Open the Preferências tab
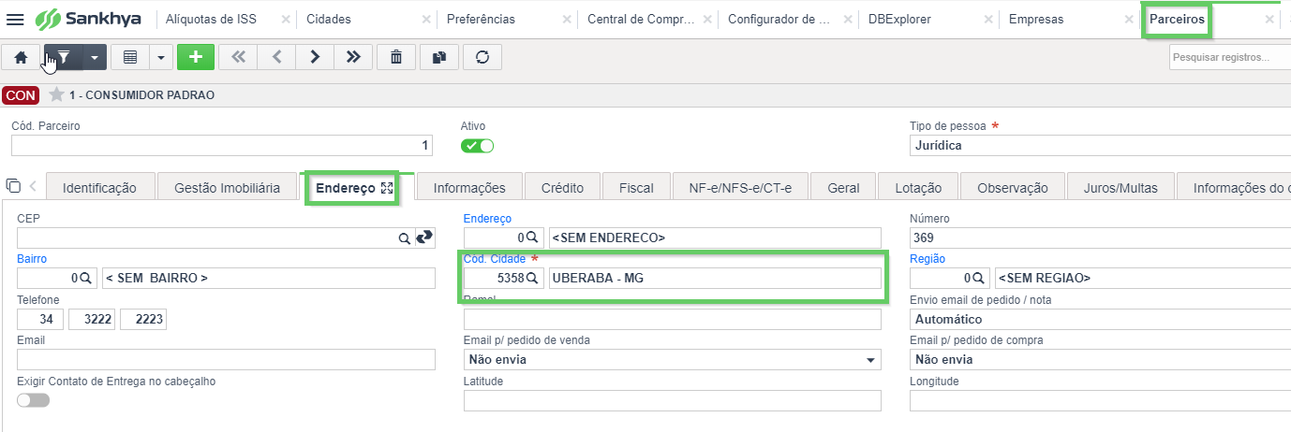This screenshot has width=1291, height=432. pos(481,19)
